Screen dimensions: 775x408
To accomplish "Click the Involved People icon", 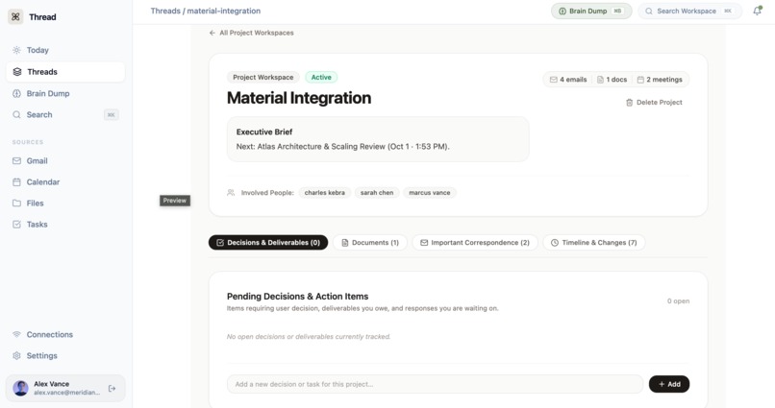I will pos(231,192).
